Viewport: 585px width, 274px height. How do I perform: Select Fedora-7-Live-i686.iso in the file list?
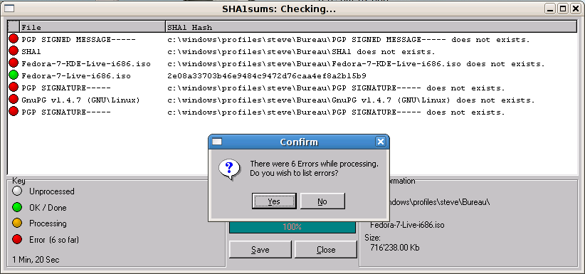[76, 76]
